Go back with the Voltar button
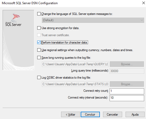Image resolution: width=146 pixels, height=119 pixels. click(x=71, y=115)
